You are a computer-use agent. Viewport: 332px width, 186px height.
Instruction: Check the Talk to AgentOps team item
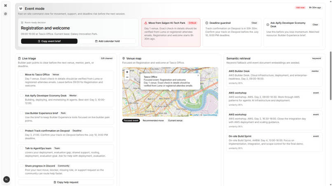point(21,148)
